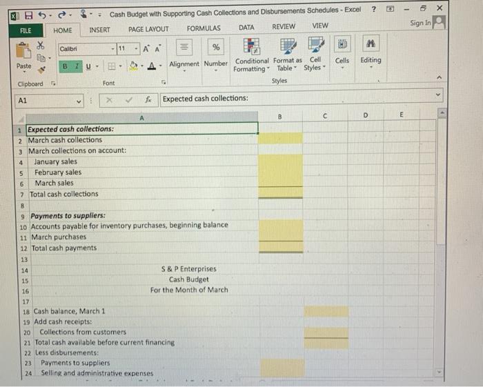
Task: Click the Undo arrow icon
Action: click(x=42, y=14)
